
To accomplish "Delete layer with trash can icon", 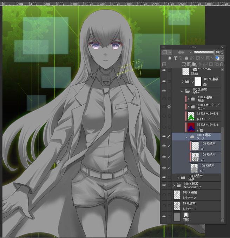I will coord(222,64).
